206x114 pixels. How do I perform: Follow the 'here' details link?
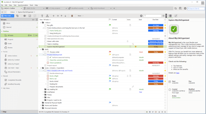pos(178,73)
